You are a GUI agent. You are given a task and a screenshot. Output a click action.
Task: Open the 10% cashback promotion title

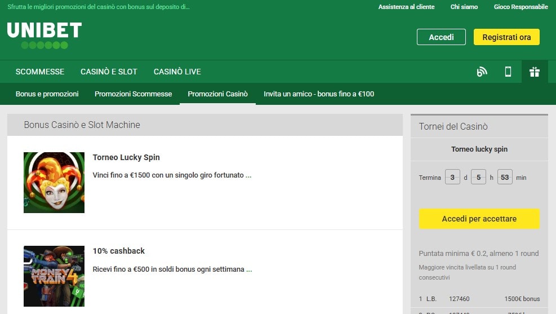click(x=119, y=251)
